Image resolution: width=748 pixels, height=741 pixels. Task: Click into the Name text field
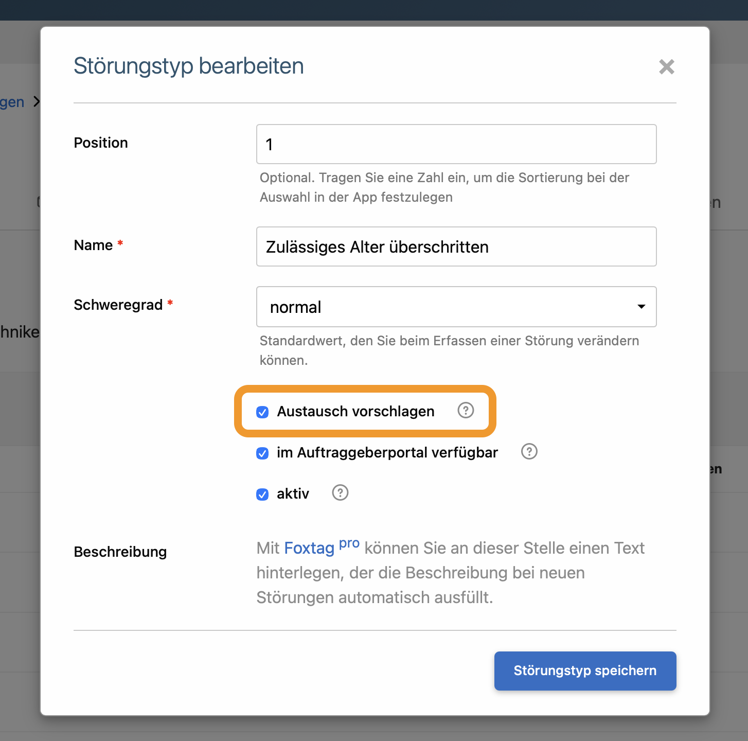[x=456, y=247]
